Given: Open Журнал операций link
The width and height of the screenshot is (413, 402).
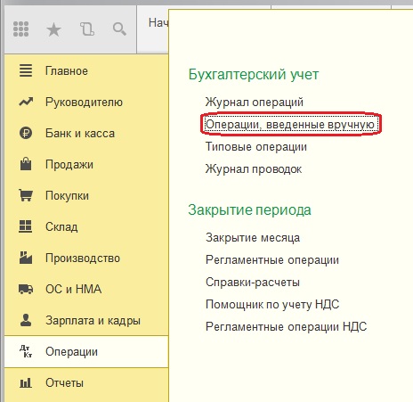Looking at the screenshot, I should point(255,103).
